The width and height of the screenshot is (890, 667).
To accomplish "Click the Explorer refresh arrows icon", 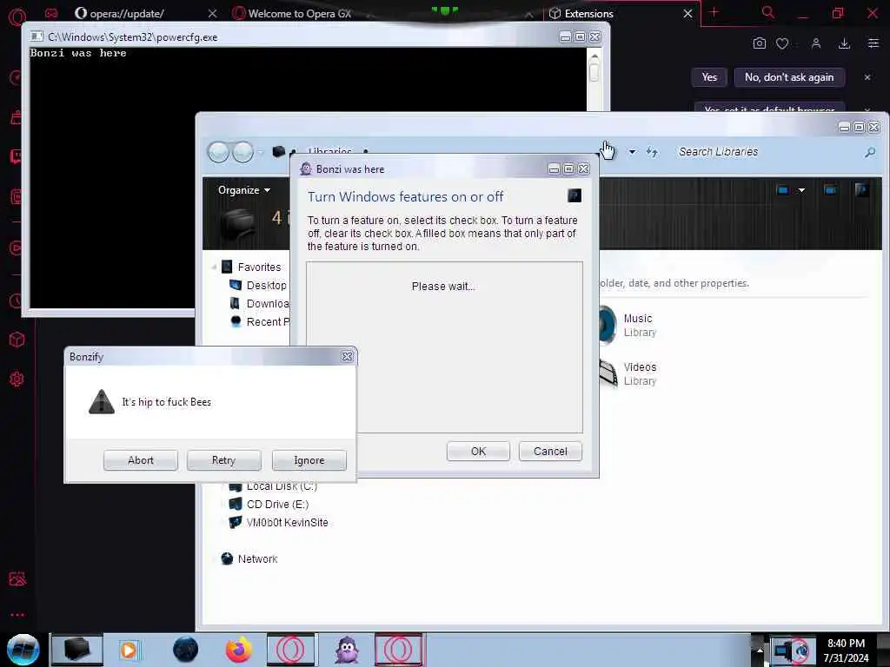I will click(652, 152).
